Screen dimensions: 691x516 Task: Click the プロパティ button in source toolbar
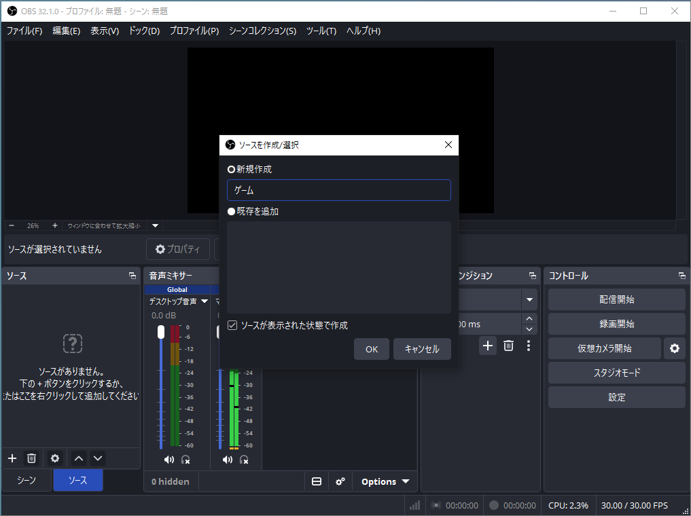click(178, 249)
